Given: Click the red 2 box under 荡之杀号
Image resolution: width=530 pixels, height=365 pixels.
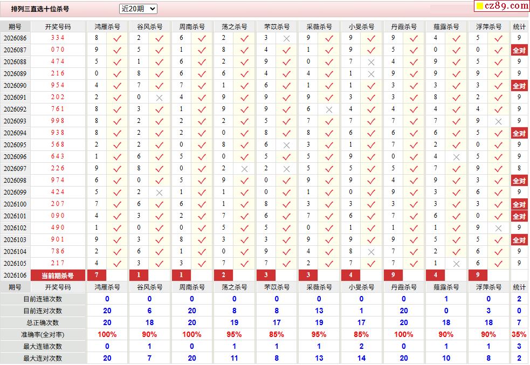Looking at the screenshot, I should [x=223, y=275].
